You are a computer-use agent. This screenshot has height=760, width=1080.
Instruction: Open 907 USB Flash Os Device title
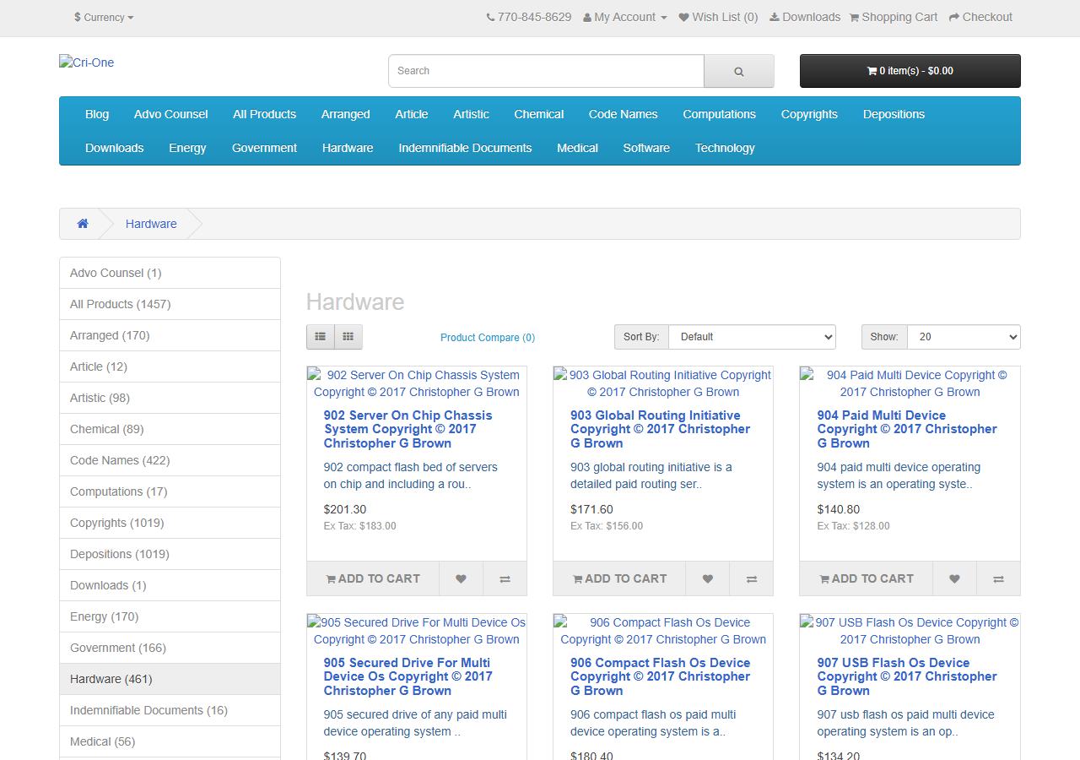click(907, 676)
